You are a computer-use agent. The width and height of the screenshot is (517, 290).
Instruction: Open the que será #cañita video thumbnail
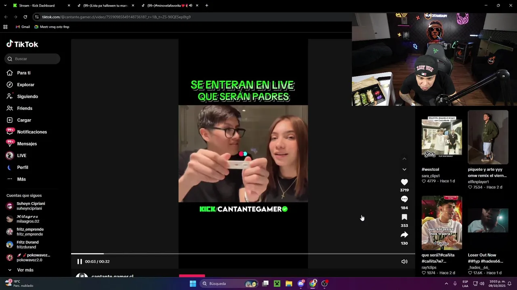coord(441,223)
